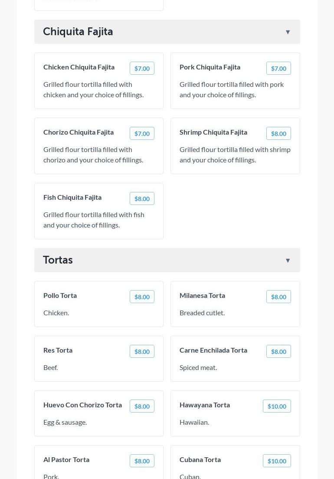
Task: Click the Shrimp Chiquita Fajita $8.00 price
Action: coord(278,134)
